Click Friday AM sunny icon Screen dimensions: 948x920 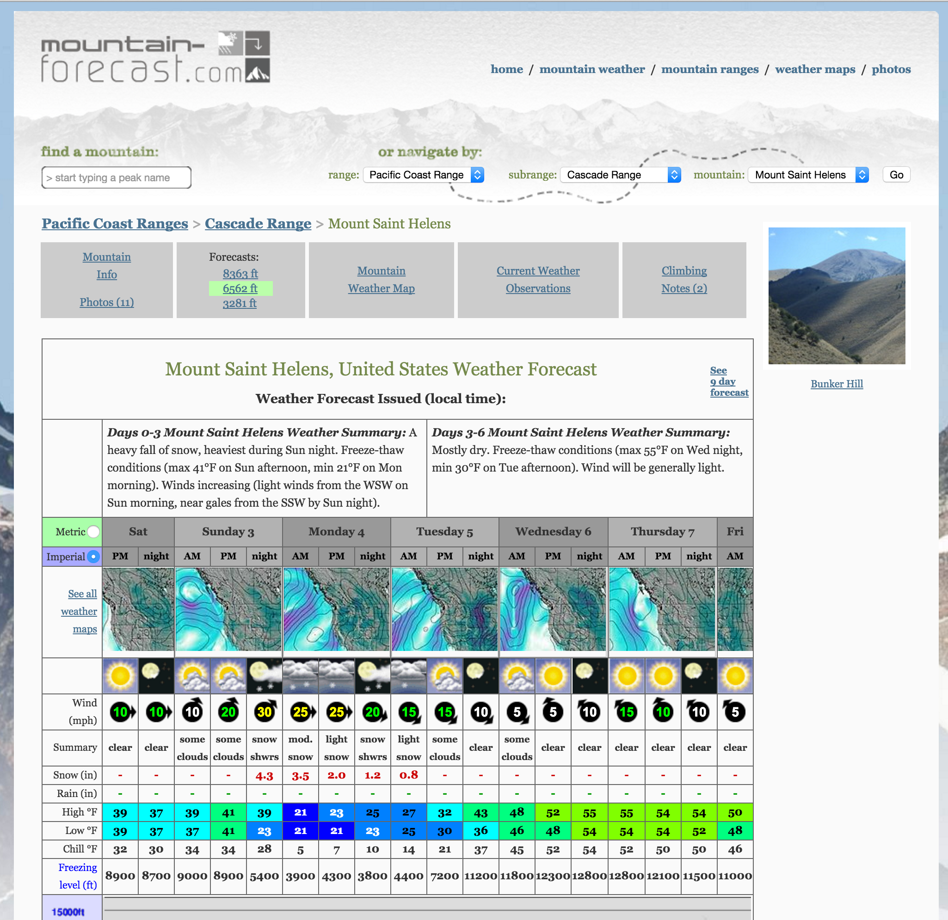(735, 675)
